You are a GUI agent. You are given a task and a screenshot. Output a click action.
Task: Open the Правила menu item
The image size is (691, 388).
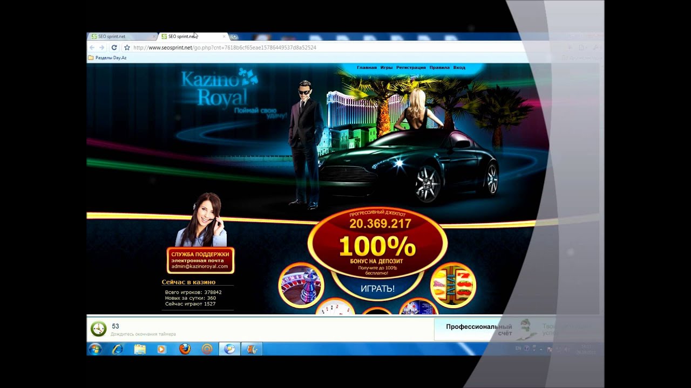click(439, 68)
